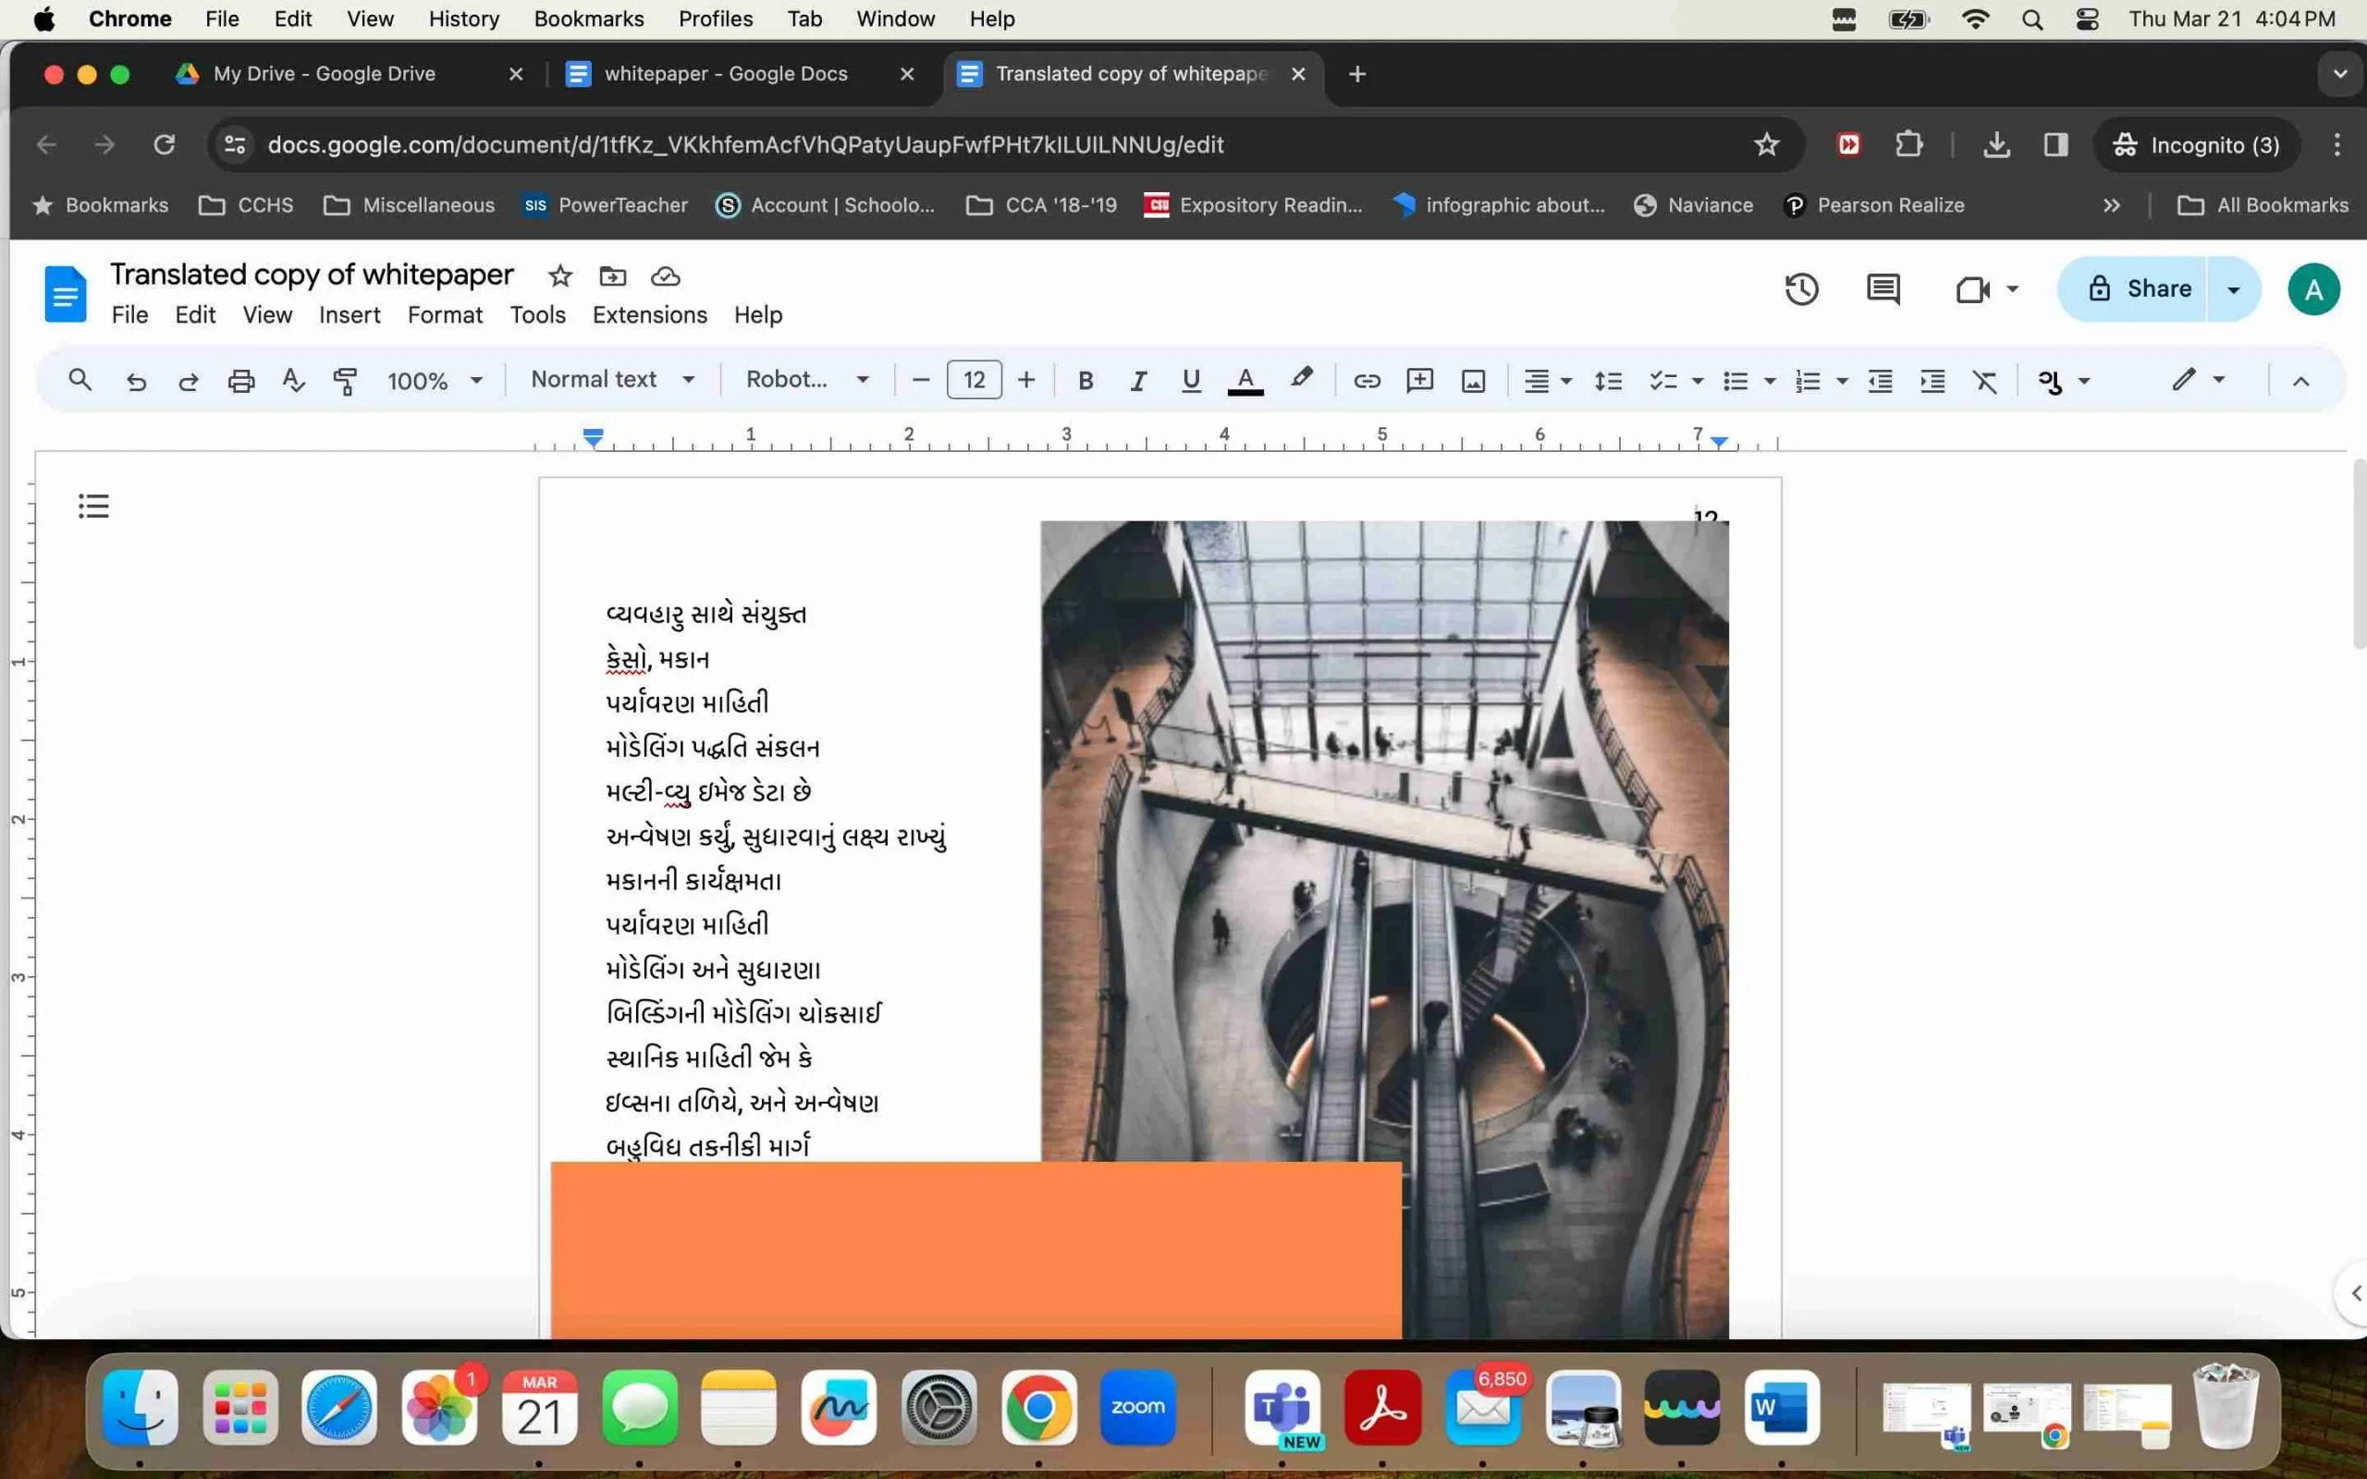Click the Share button
This screenshot has height=1479, width=2367.
[x=2132, y=288]
